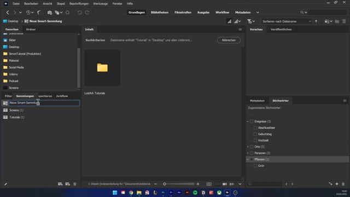This screenshot has width=350, height=197.
Task: Open view options chevron in bottom bar
Action: pos(240,184)
